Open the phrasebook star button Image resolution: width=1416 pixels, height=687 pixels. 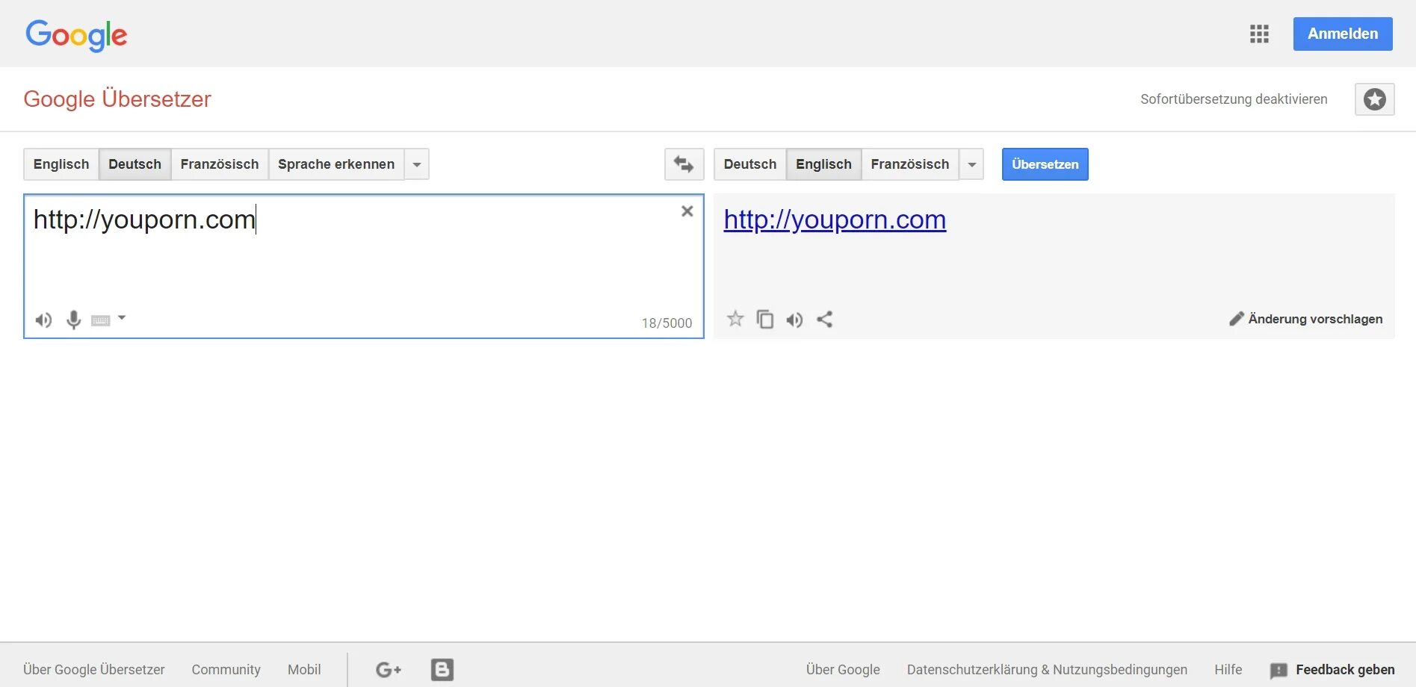(1375, 99)
